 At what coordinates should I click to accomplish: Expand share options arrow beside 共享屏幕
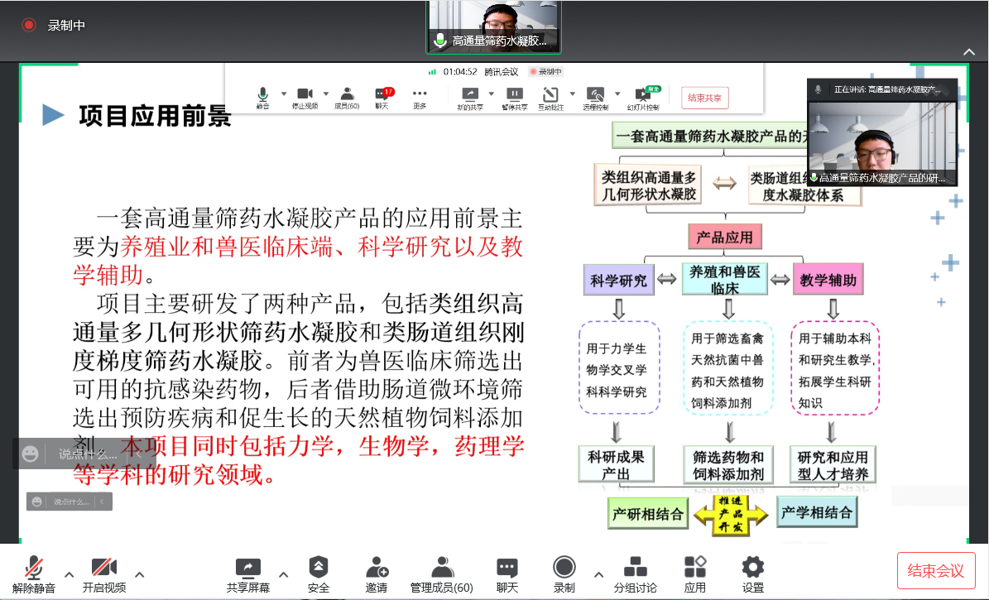point(284,574)
